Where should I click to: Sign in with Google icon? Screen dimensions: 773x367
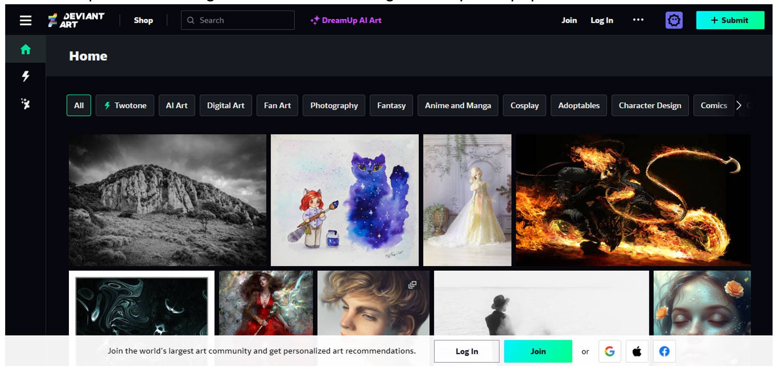(x=610, y=351)
